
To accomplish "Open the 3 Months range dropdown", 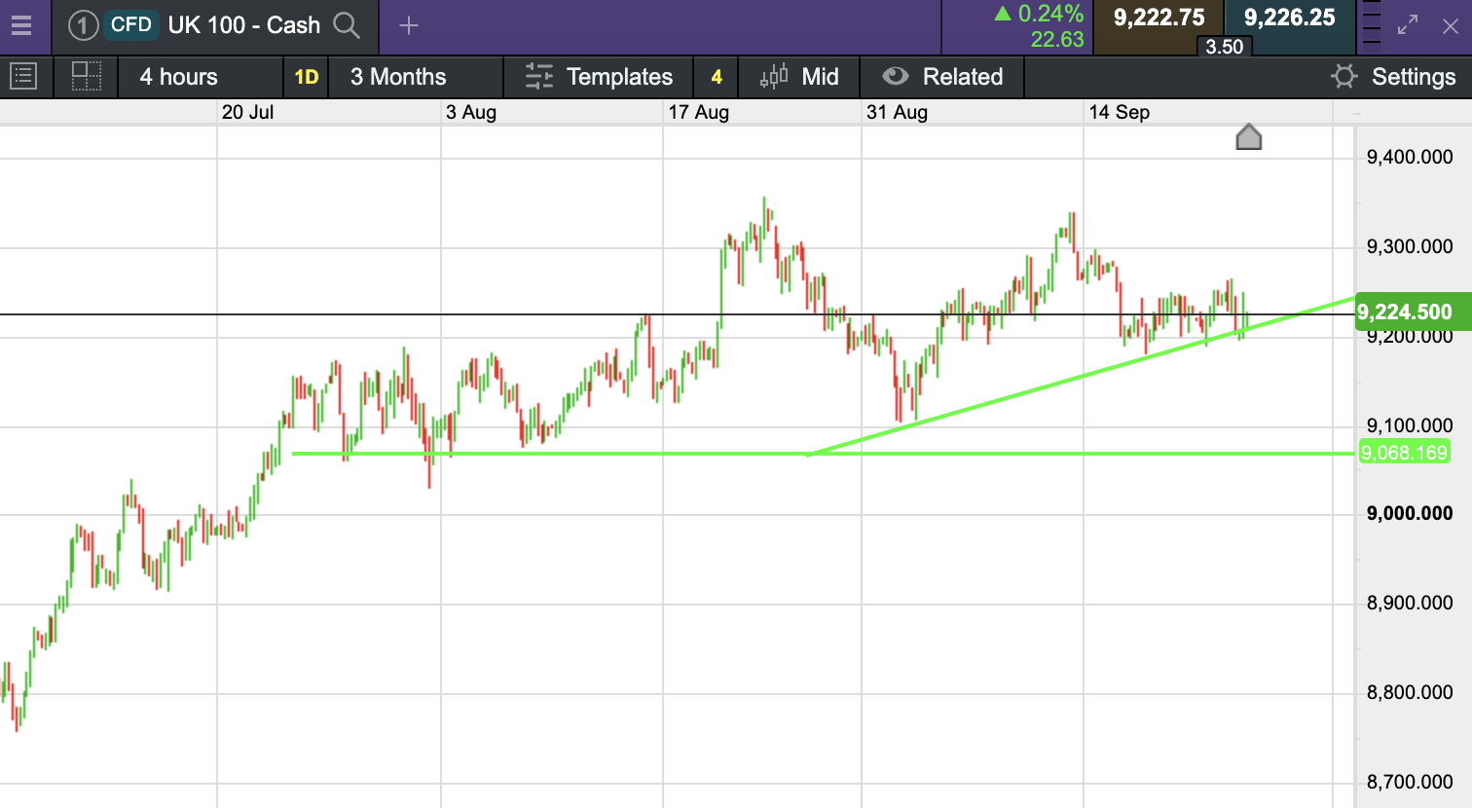I will click(x=416, y=77).
